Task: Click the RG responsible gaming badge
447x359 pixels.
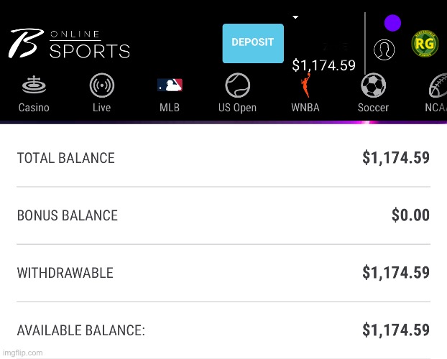Action: [x=425, y=45]
